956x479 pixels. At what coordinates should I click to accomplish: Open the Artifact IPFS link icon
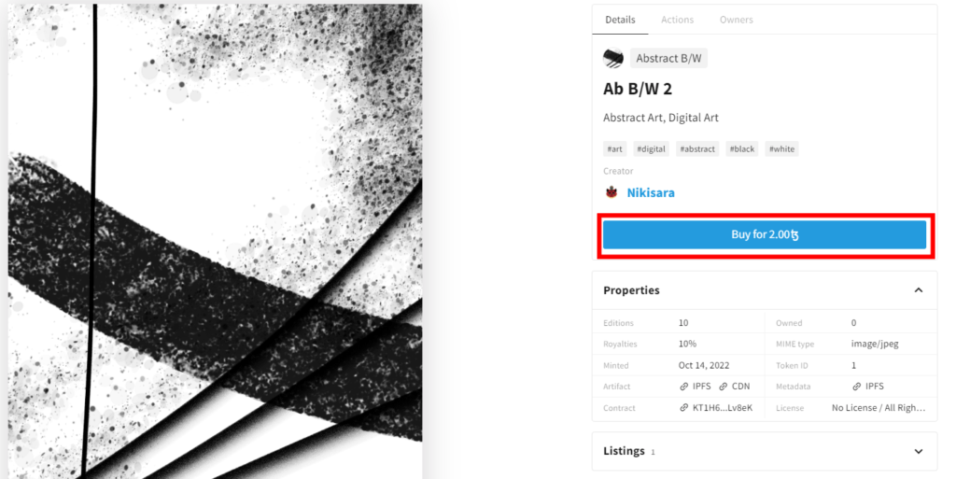(684, 387)
